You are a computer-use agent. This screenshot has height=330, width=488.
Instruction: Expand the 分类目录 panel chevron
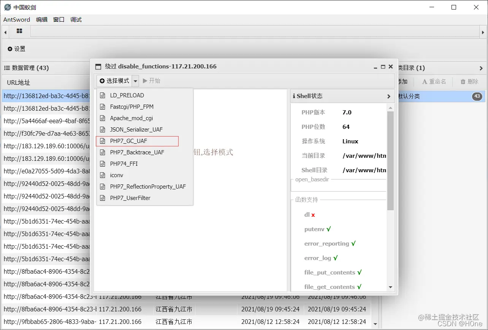481,68
